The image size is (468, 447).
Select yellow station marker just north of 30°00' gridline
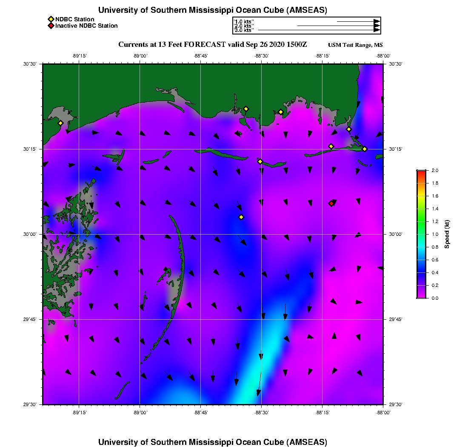[x=241, y=217]
